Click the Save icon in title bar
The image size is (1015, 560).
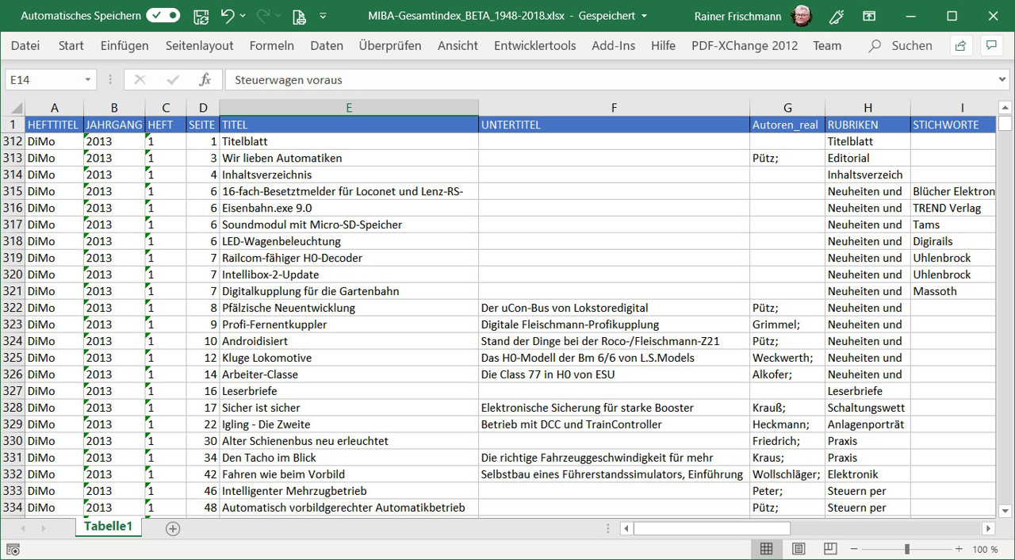point(201,16)
